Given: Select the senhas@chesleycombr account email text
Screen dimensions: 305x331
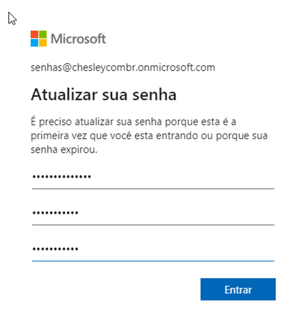Looking at the screenshot, I should click(123, 68).
